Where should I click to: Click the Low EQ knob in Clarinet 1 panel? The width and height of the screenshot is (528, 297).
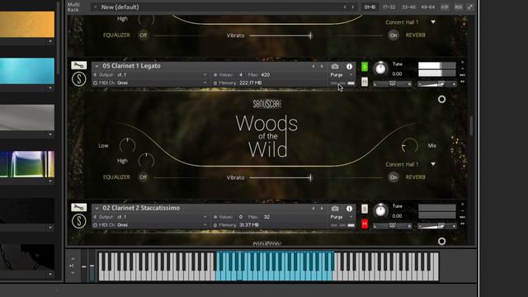127,145
